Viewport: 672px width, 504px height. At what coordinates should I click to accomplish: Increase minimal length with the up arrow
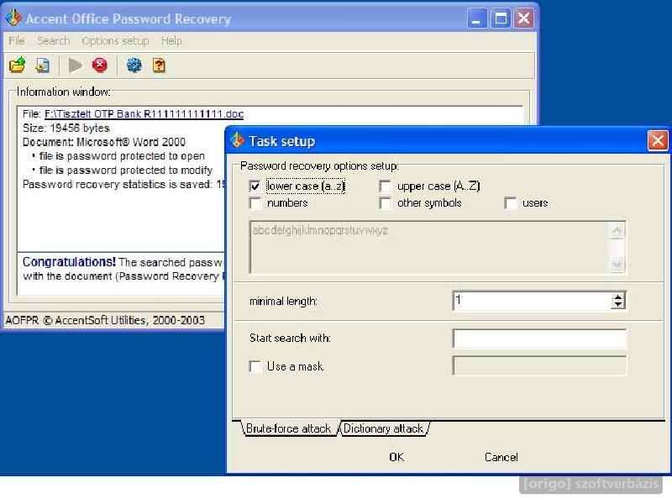(x=617, y=297)
